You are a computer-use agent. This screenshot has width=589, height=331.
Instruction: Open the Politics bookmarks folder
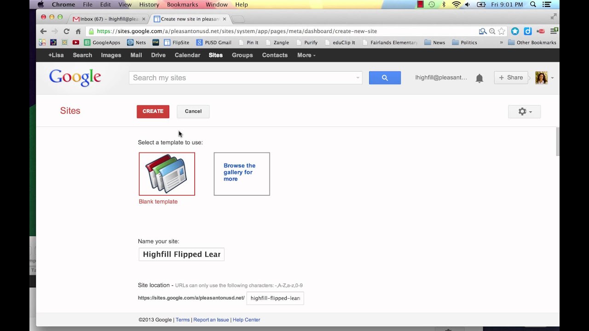464,42
